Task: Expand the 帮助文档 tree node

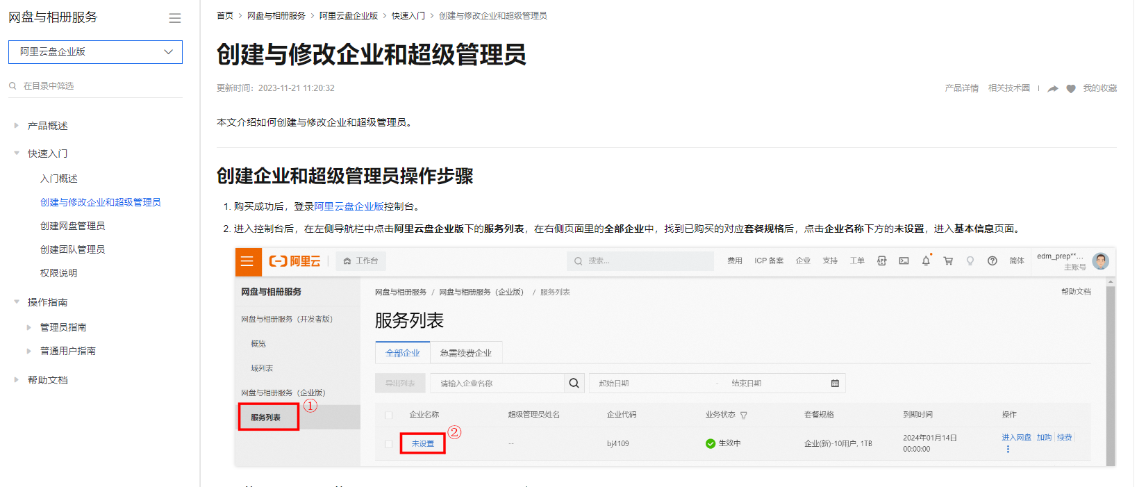Action: (x=16, y=380)
